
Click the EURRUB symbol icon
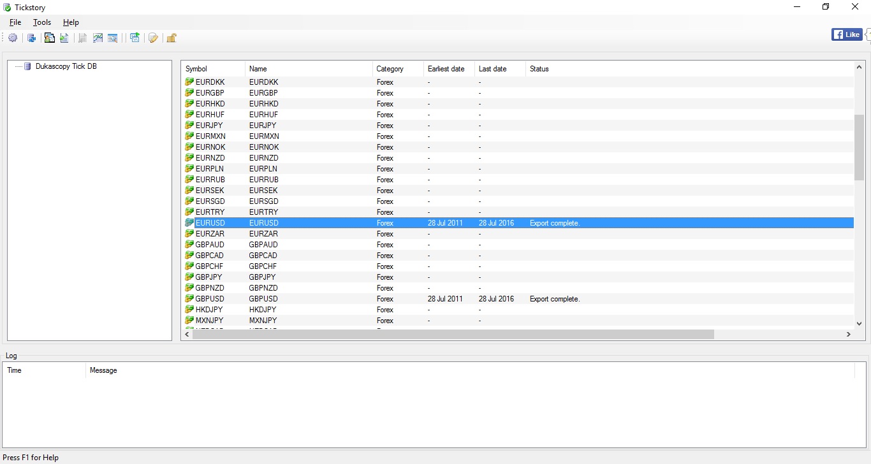[x=189, y=180]
